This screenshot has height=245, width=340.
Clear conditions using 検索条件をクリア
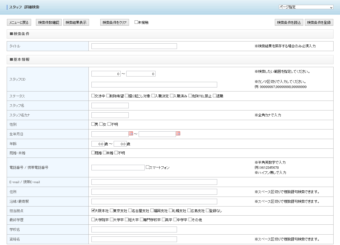tap(114, 22)
